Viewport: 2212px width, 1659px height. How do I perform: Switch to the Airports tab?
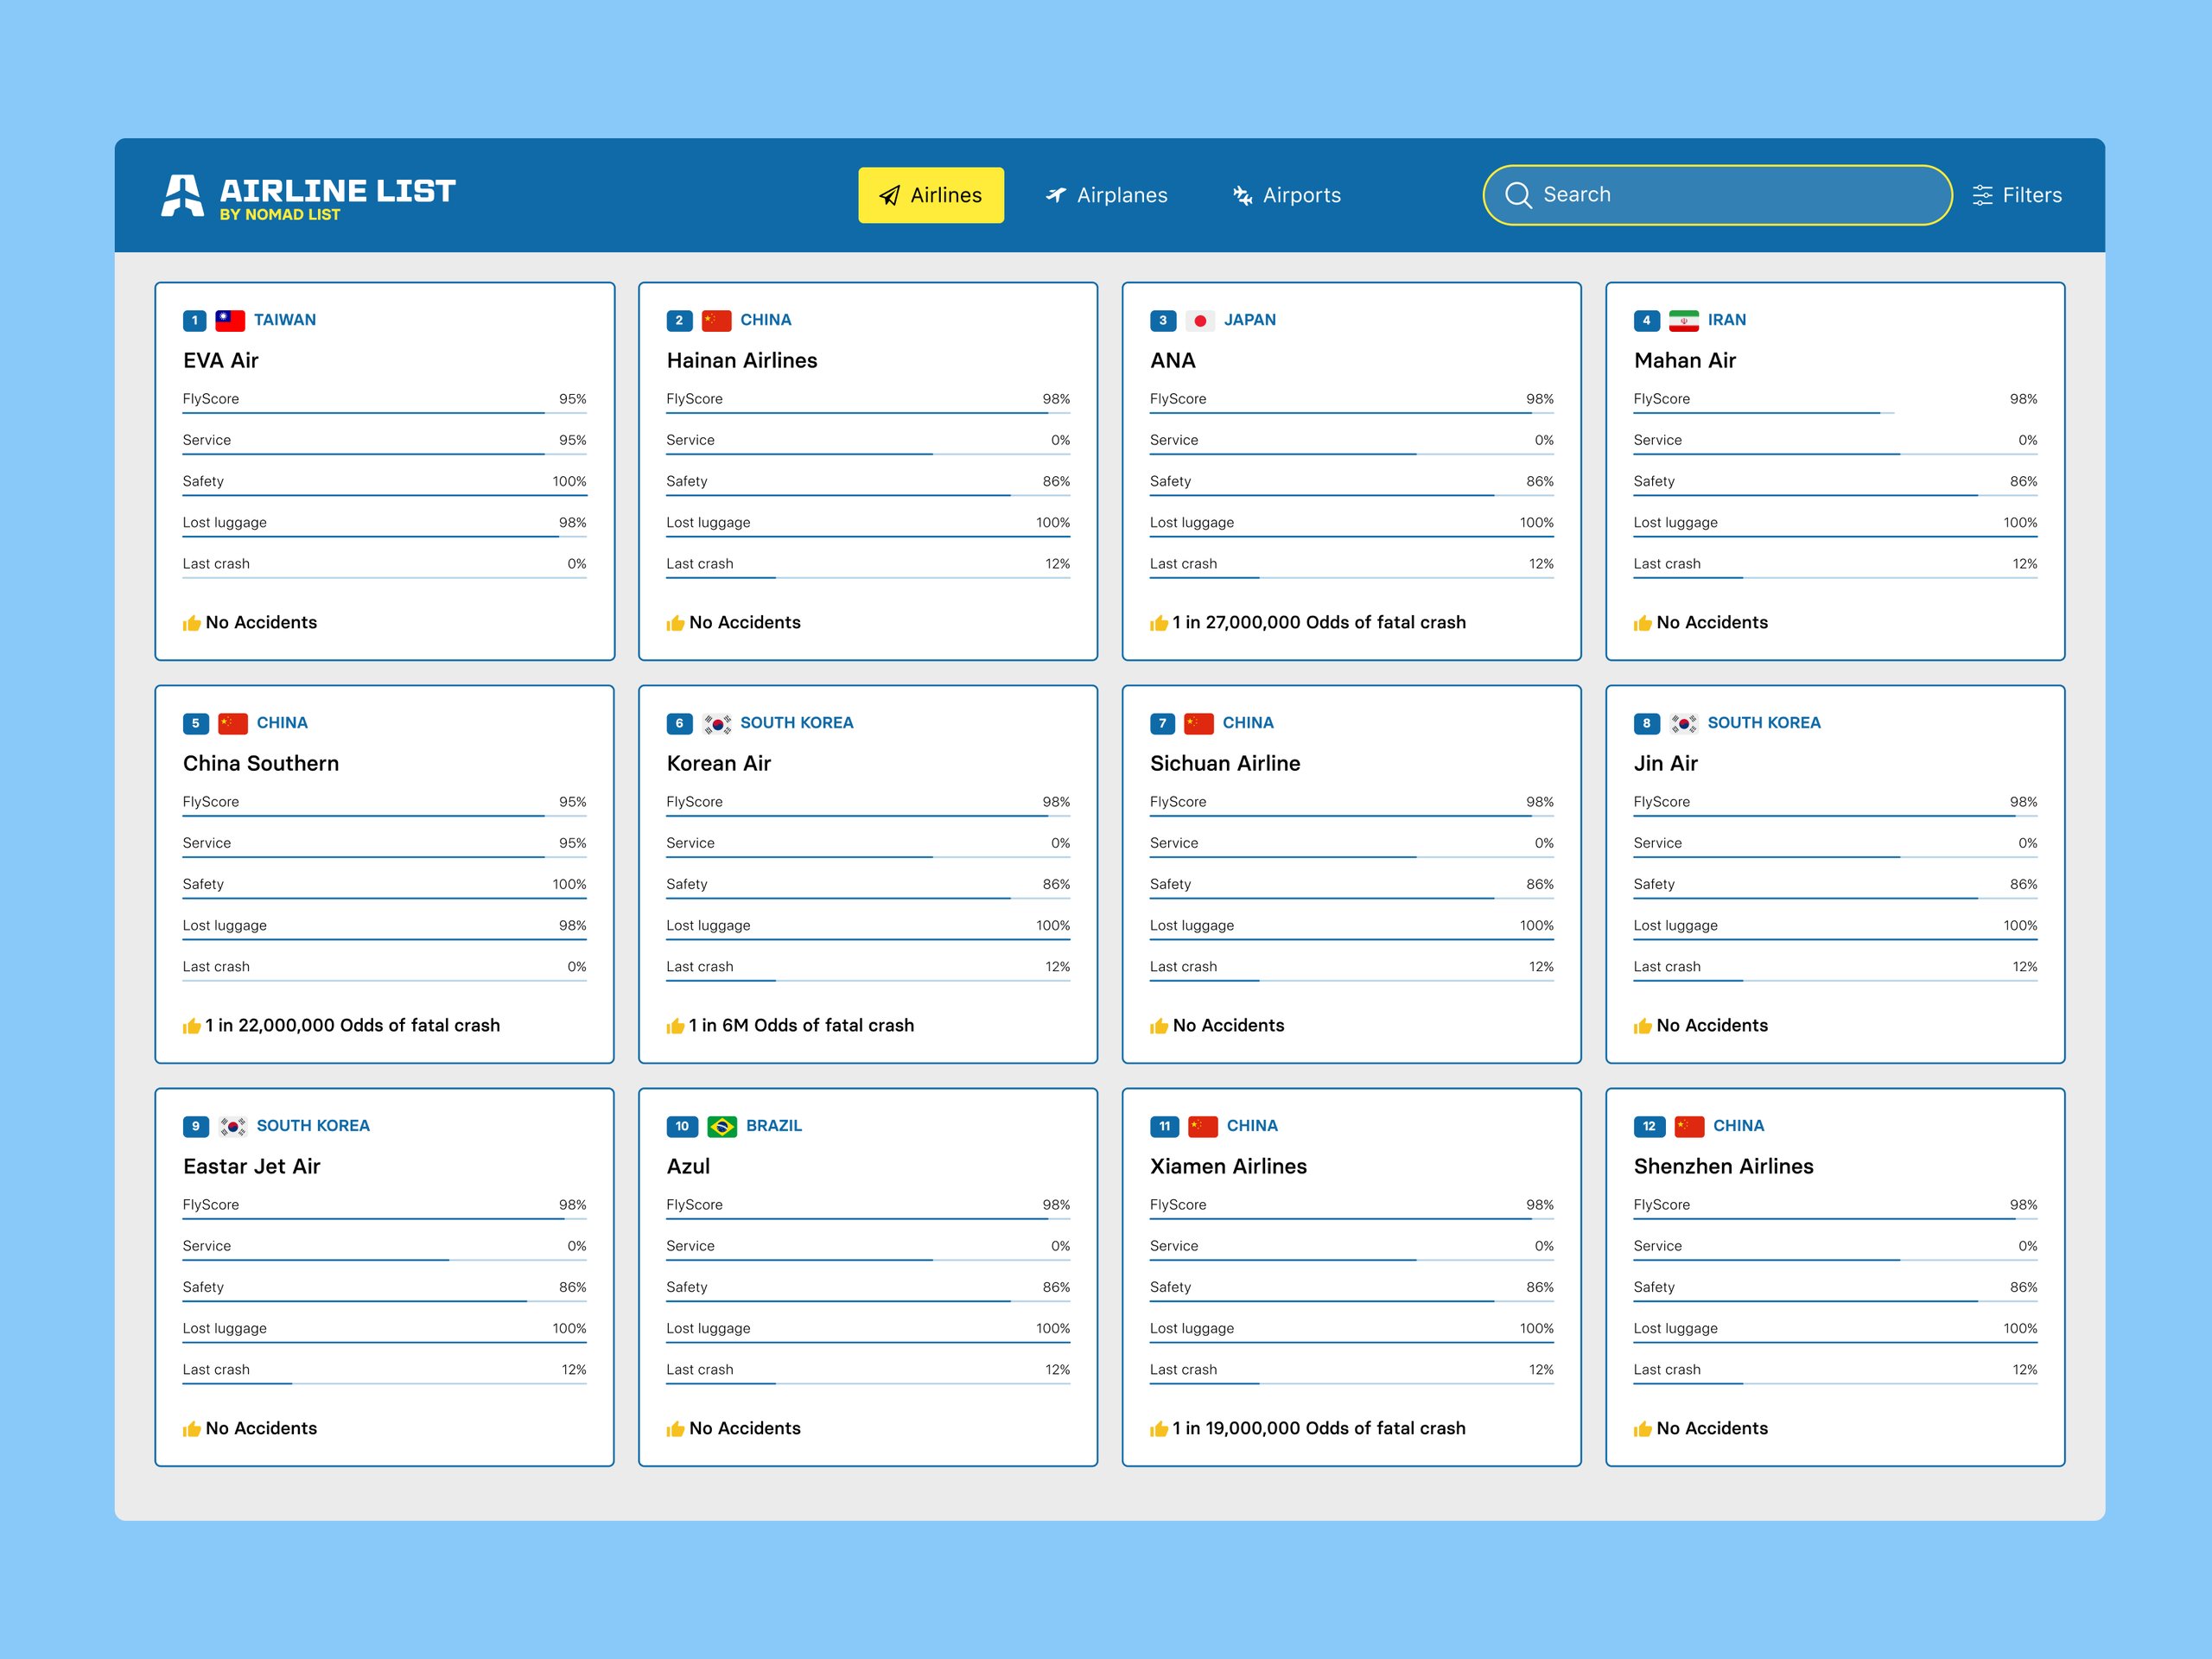tap(1286, 195)
